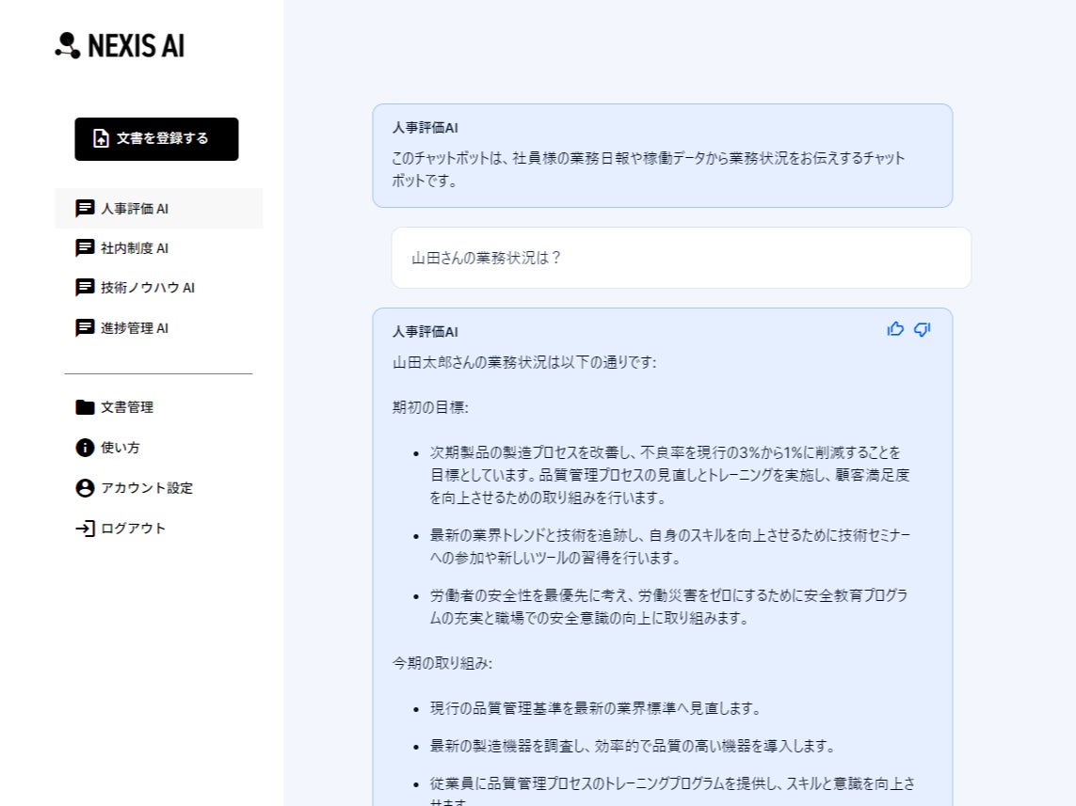Click the chat icon beside 人事評価 AI

tap(85, 209)
